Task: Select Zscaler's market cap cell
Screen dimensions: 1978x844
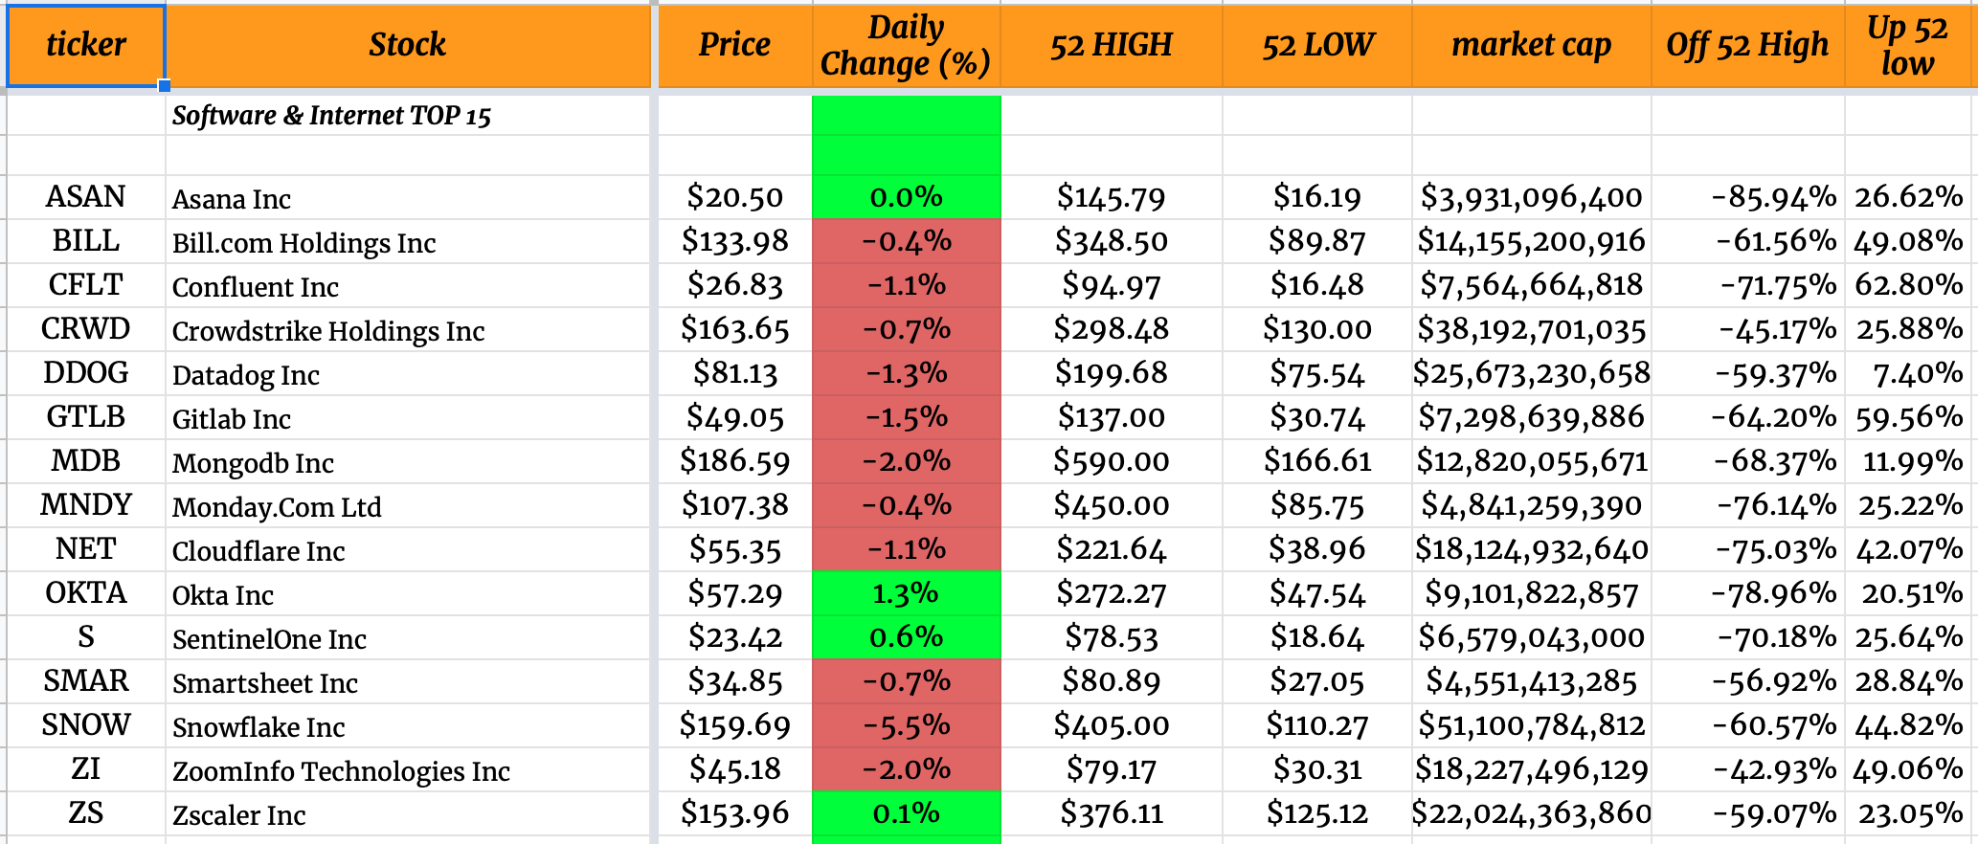Action: (x=1531, y=813)
